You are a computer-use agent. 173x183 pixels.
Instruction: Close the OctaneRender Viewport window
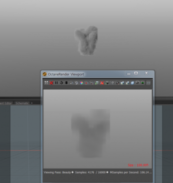pos(146,73)
